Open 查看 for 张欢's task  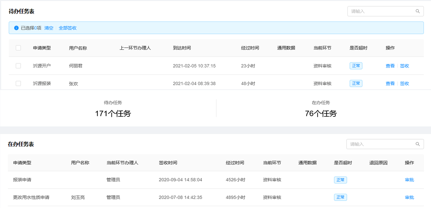[x=390, y=83]
